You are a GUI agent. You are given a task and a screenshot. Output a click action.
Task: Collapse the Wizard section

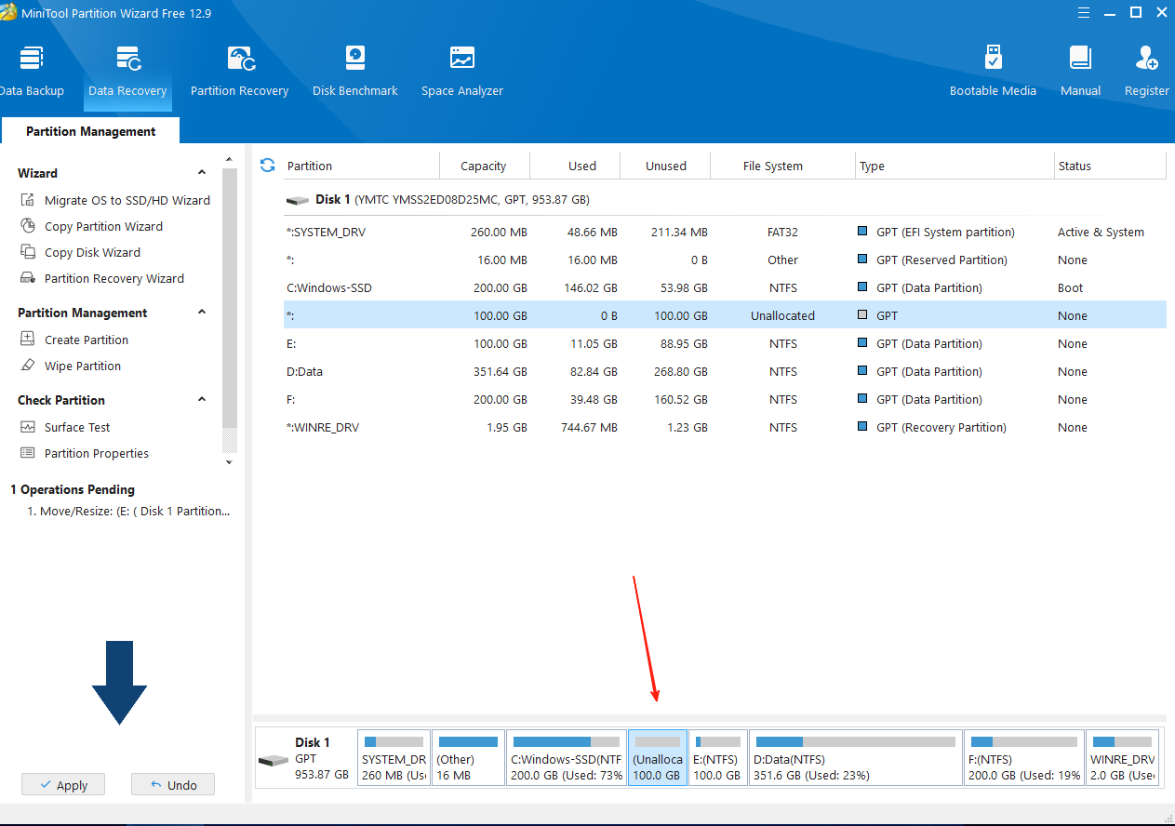pyautogui.click(x=202, y=173)
